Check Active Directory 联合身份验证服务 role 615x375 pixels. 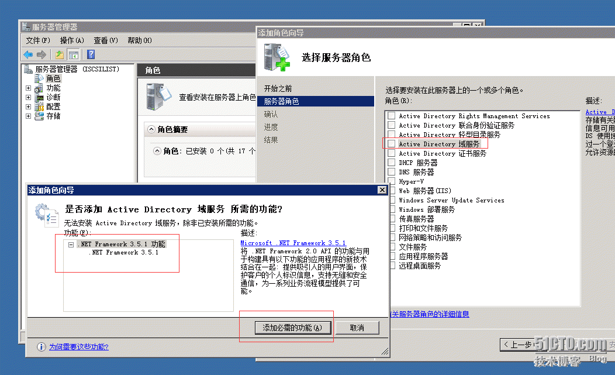point(392,125)
